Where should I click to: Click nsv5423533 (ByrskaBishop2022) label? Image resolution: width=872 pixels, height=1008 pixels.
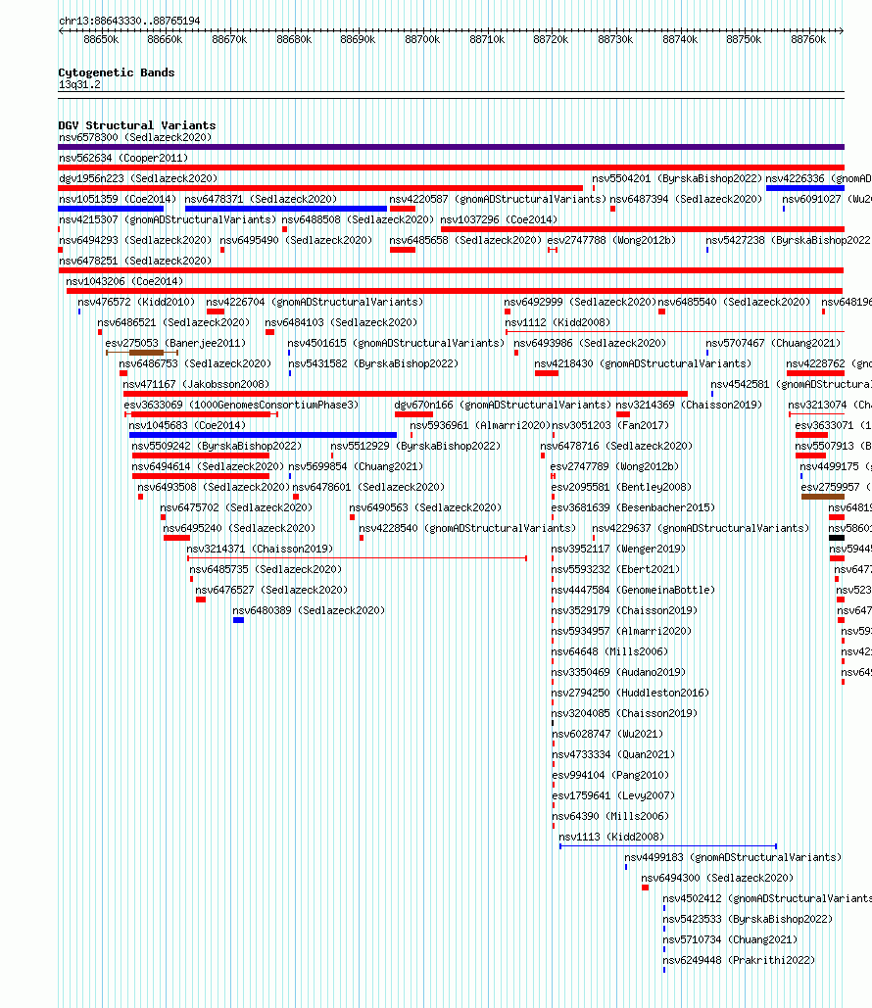[748, 919]
